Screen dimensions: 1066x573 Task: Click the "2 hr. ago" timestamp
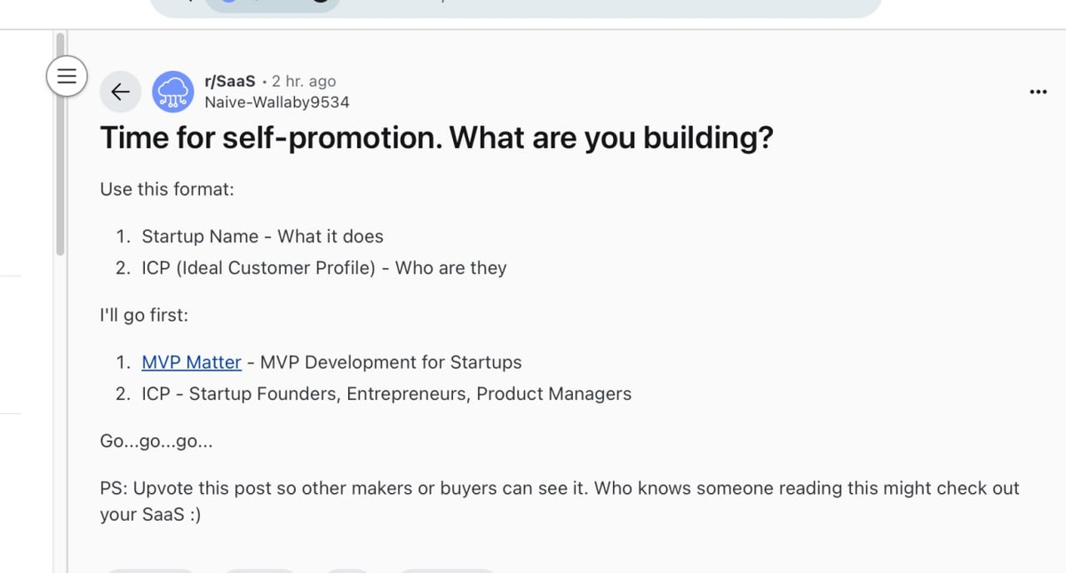[x=304, y=81]
